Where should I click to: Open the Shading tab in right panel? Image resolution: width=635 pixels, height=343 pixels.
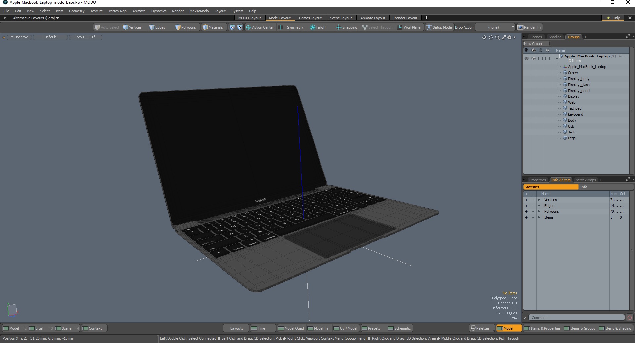[x=555, y=37]
